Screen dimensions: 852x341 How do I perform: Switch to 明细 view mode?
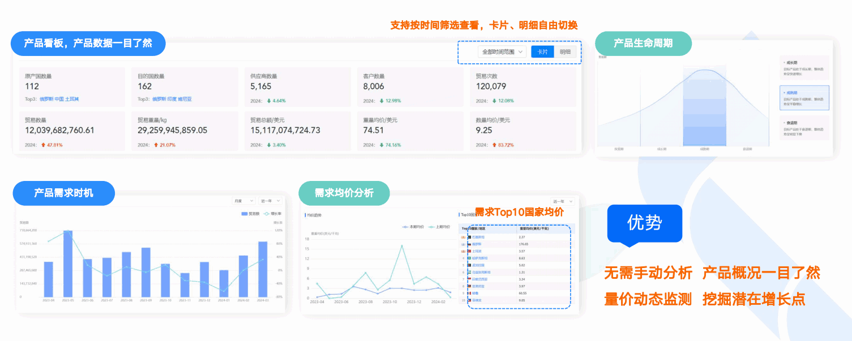pyautogui.click(x=565, y=51)
